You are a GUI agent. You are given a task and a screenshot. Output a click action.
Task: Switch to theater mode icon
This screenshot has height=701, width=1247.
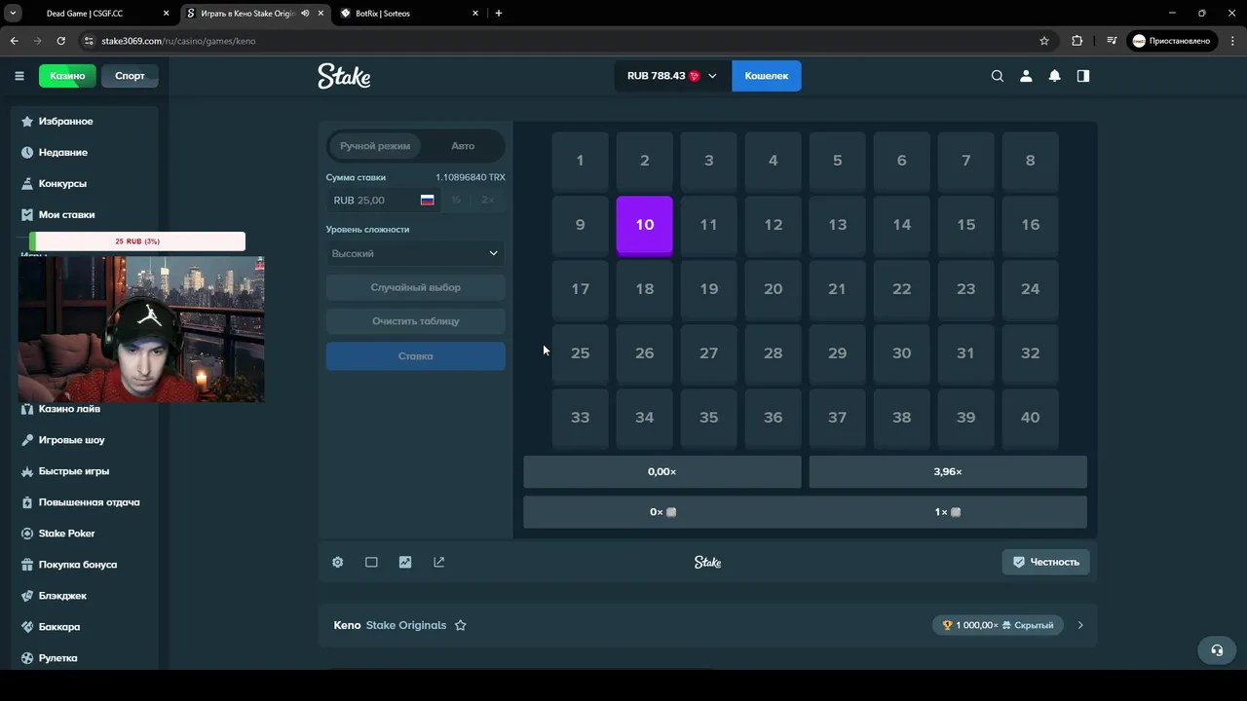click(371, 562)
